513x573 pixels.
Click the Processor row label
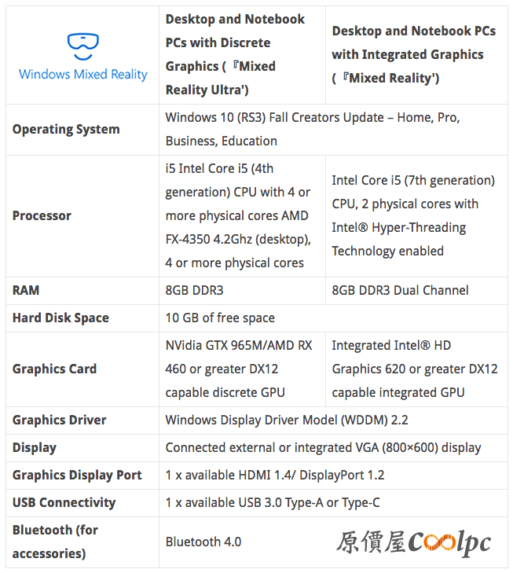pyautogui.click(x=42, y=216)
